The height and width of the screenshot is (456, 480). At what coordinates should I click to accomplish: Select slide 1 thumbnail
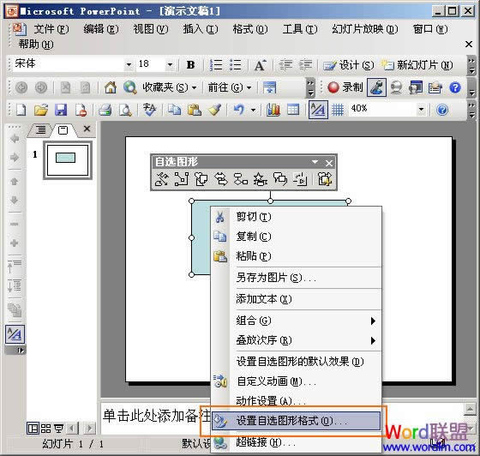coord(68,160)
